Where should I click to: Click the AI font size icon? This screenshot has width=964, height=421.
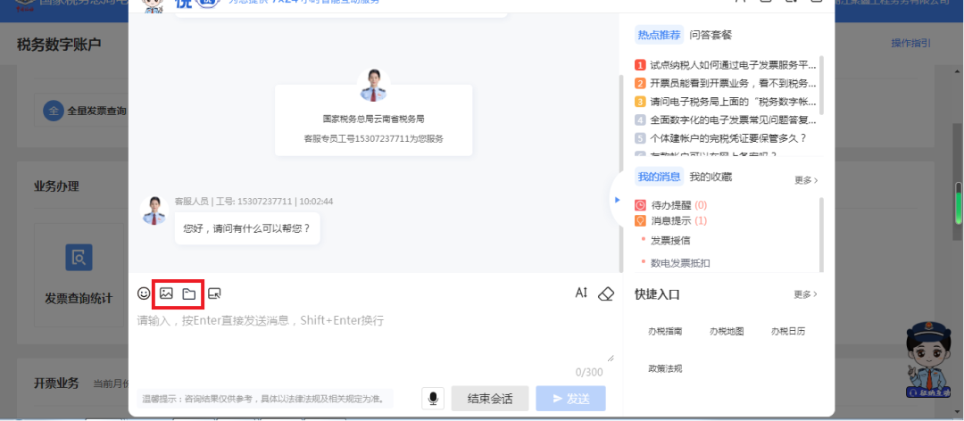click(582, 293)
